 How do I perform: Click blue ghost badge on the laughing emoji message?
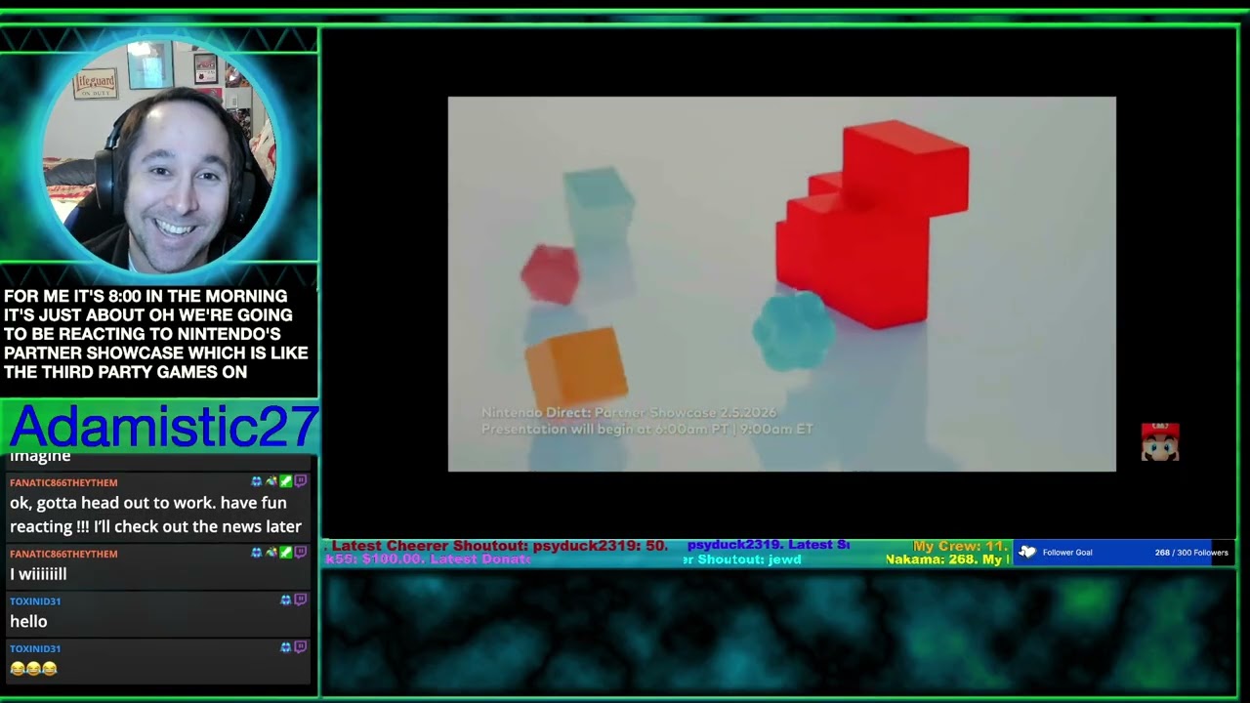coord(286,646)
